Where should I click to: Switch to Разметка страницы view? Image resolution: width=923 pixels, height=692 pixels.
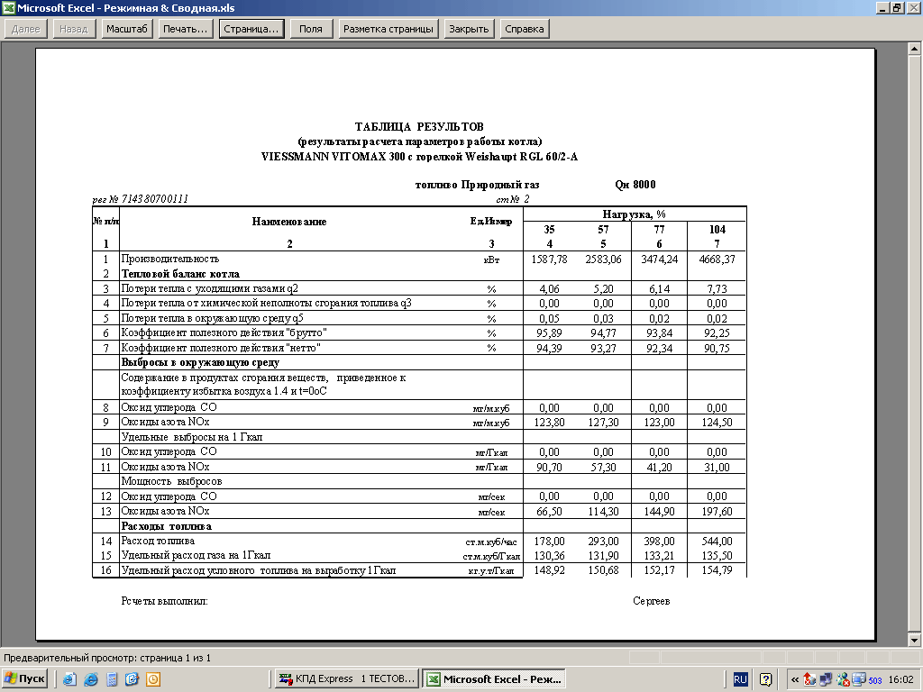point(388,29)
